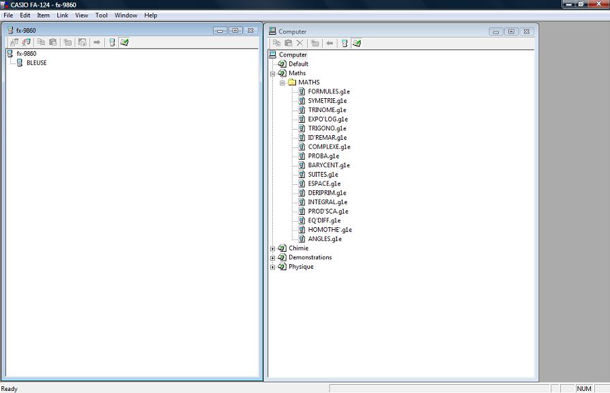Click the file icon next to ANGLES.g1e
Screen dimensions: 610x393
pos(302,239)
